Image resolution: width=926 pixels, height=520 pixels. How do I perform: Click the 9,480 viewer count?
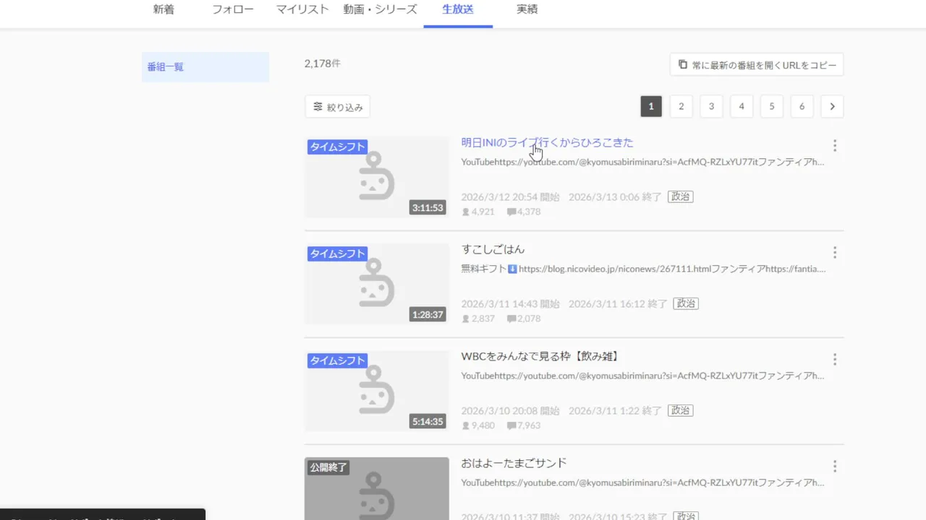point(478,425)
